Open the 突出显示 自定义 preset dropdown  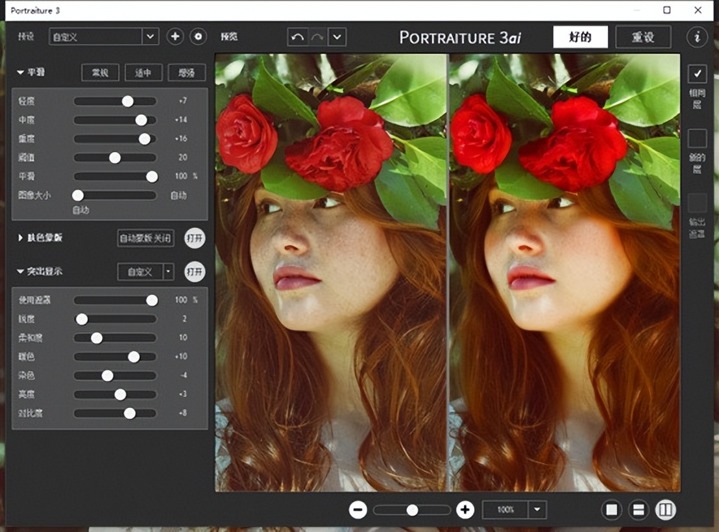[169, 272]
